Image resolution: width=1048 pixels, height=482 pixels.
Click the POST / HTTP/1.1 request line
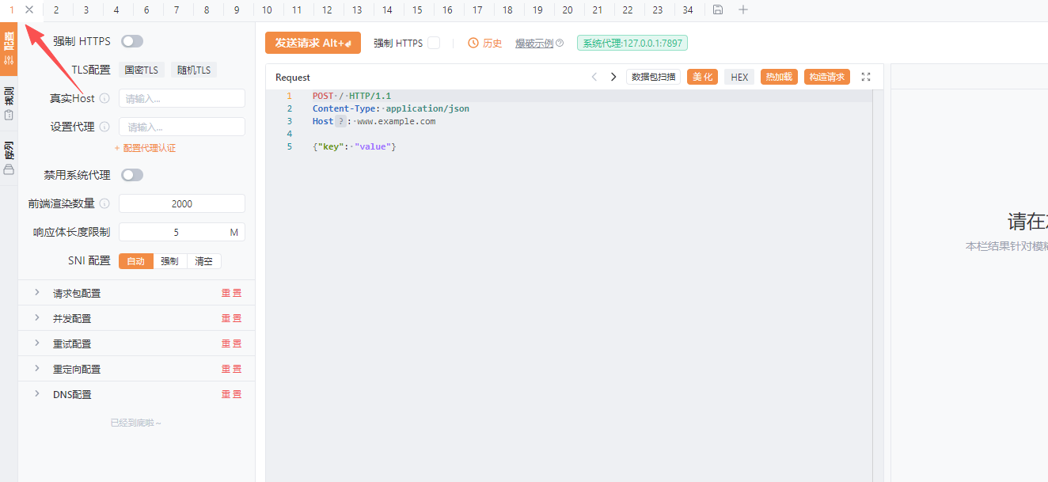351,96
